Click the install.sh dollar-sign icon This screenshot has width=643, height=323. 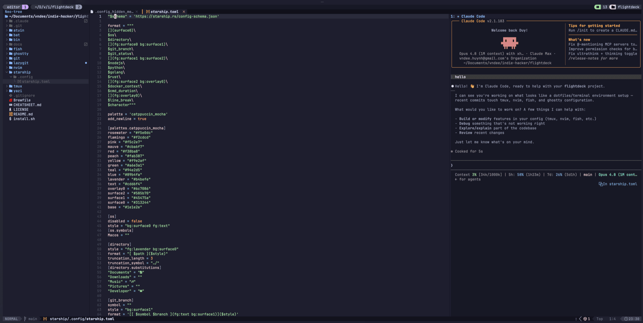coord(10,119)
